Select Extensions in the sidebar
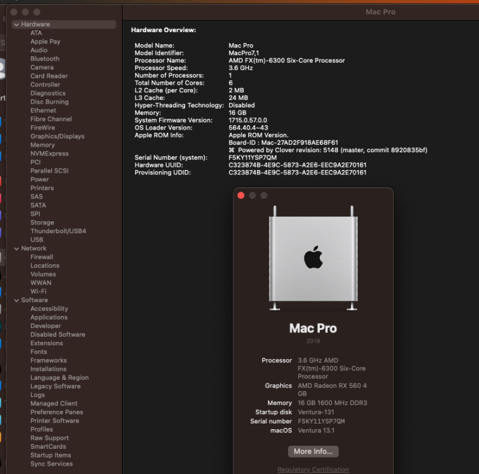The image size is (479, 474). [x=46, y=343]
